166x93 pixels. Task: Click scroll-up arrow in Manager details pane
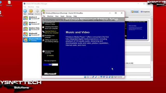[x=152, y=16]
